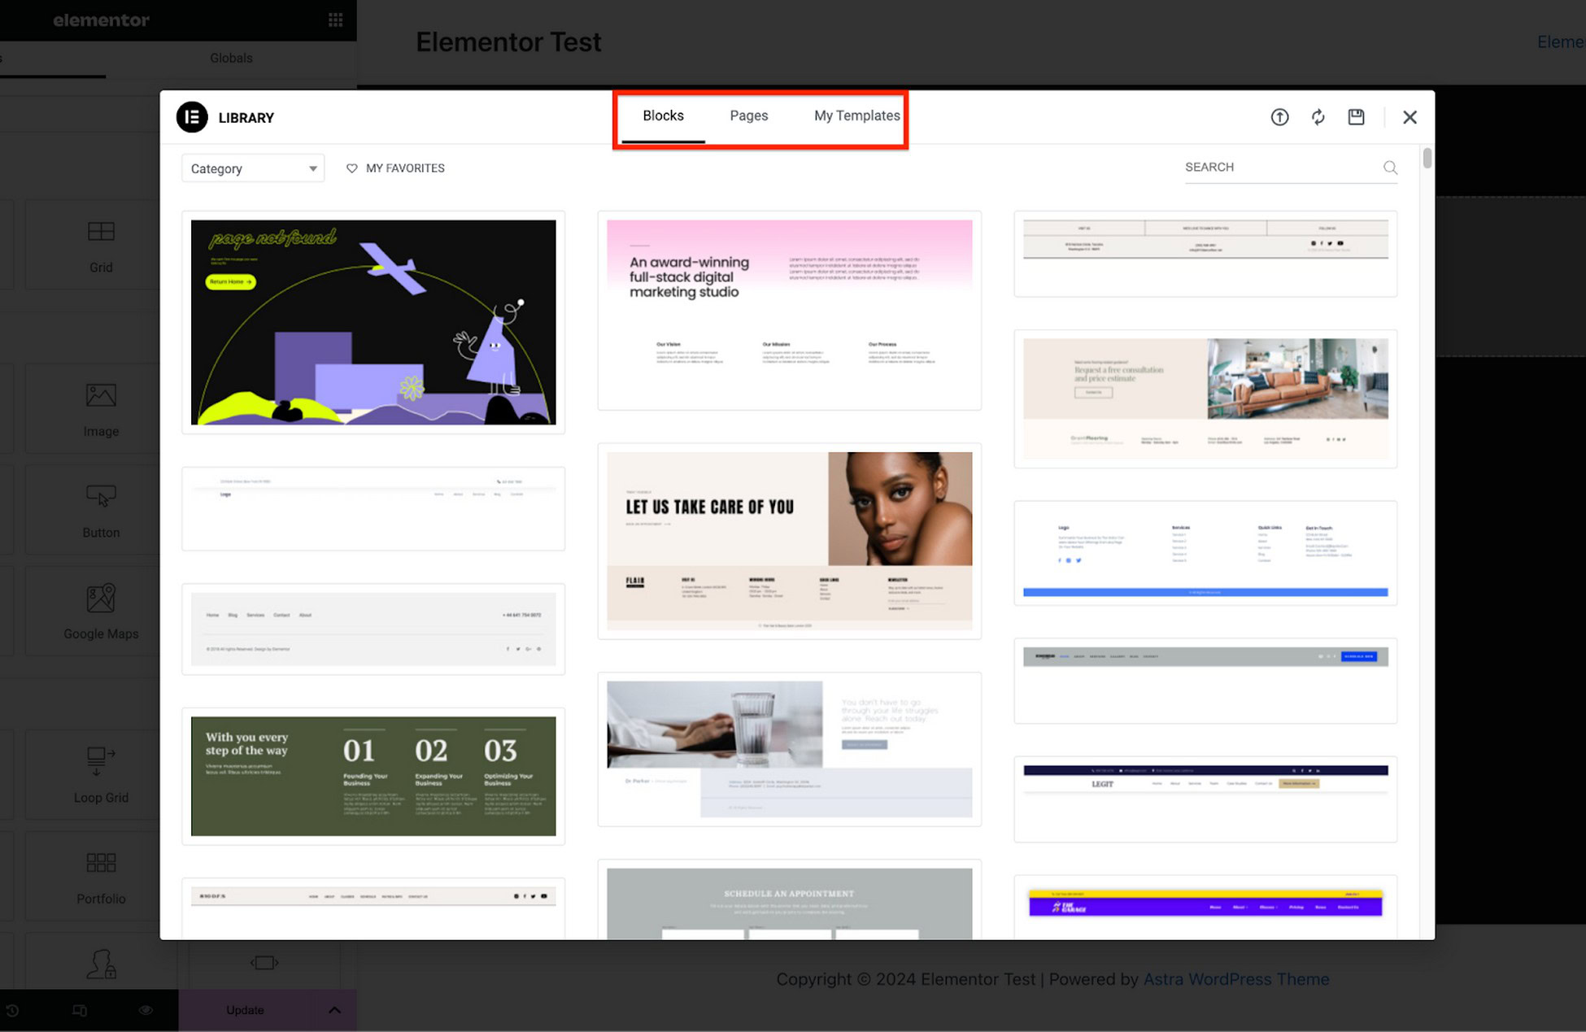Click the search magnifier icon
Image resolution: width=1586 pixels, height=1032 pixels.
[1390, 168]
